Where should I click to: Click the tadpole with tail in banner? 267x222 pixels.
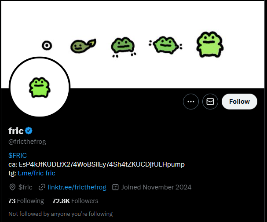tap(82, 44)
